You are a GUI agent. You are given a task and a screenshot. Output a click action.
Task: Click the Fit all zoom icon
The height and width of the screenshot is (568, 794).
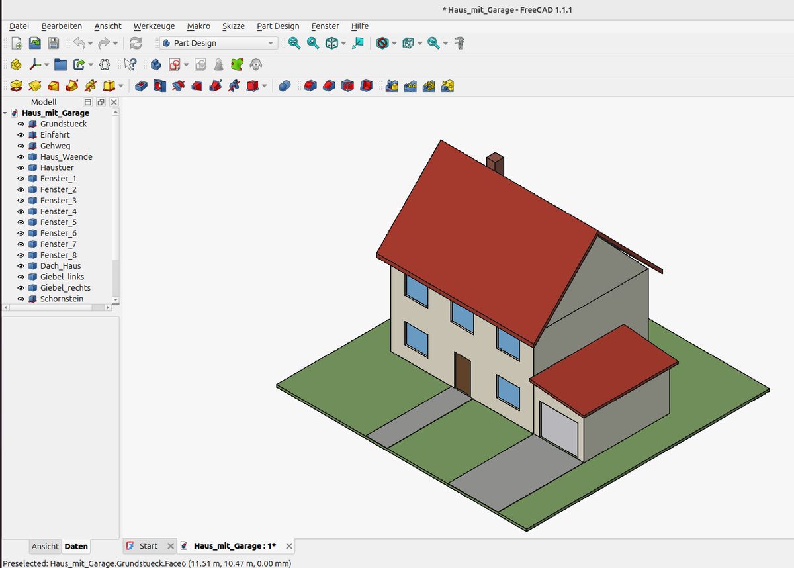[294, 43]
